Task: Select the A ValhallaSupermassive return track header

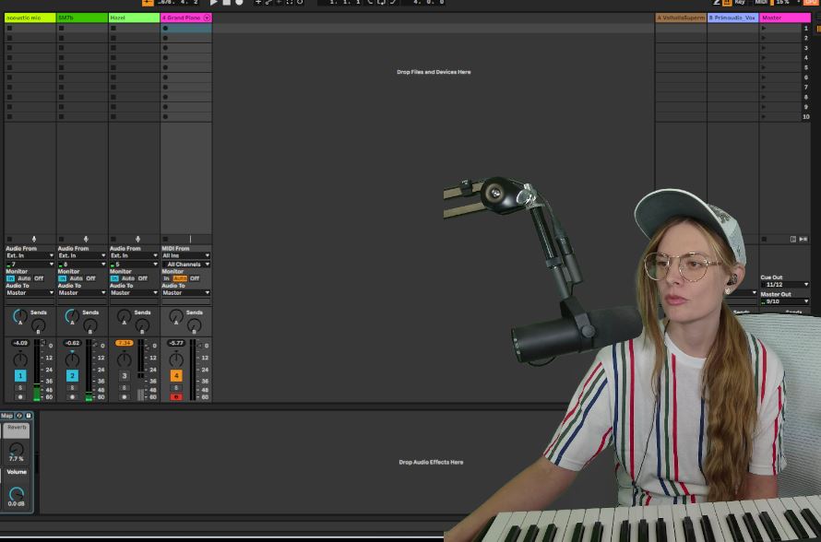Action: [x=681, y=18]
